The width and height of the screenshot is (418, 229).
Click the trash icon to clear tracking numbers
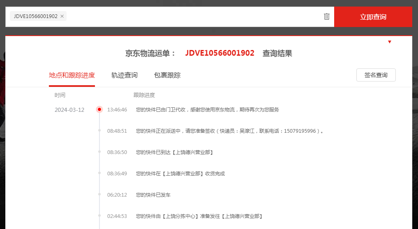click(327, 16)
